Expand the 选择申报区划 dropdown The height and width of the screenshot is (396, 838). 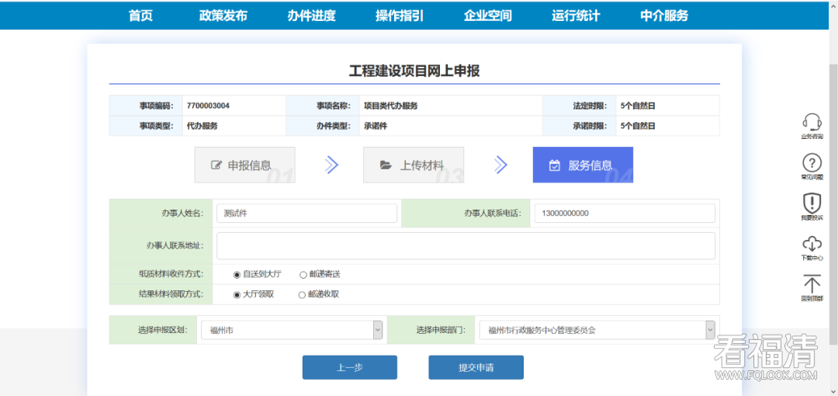(378, 330)
